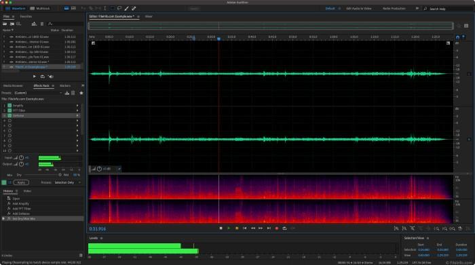Play the selected file preview
Viewport: 475px width, 265px height.
click(x=35, y=77)
